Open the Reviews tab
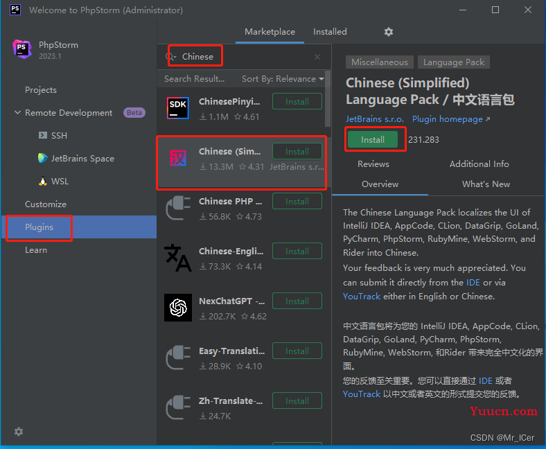 [373, 164]
